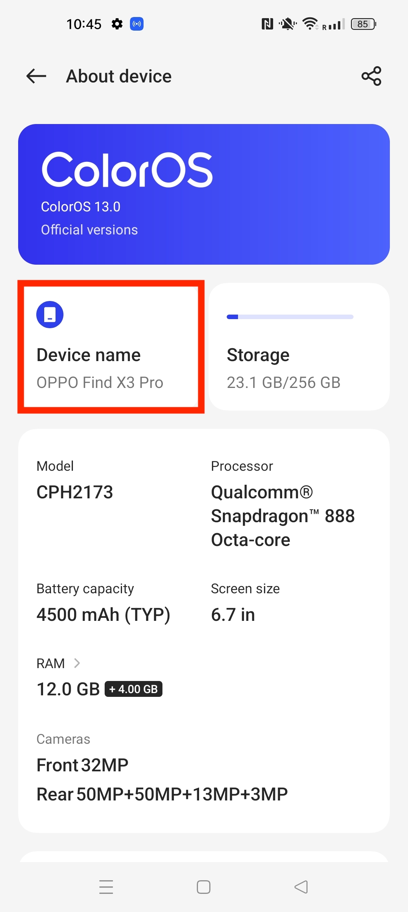The width and height of the screenshot is (408, 912).
Task: Tap the storage usage progress bar
Action: tap(290, 317)
